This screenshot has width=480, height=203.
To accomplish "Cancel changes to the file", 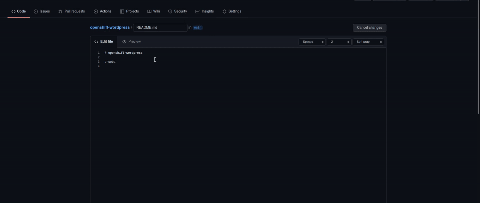I will 369,28.
